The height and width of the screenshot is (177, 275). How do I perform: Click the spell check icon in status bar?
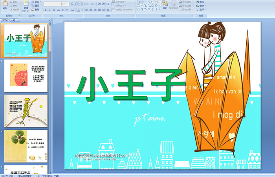point(38,175)
